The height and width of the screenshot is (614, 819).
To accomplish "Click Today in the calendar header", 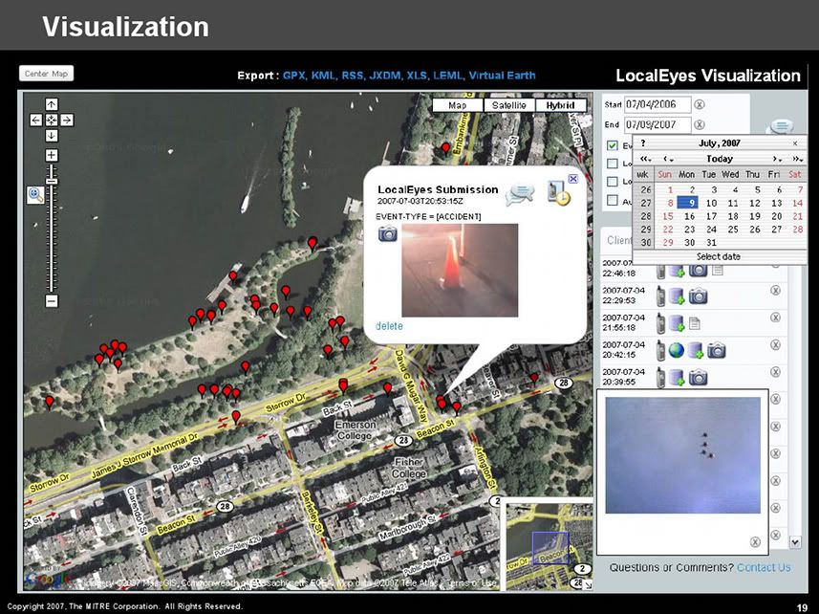I will click(720, 159).
